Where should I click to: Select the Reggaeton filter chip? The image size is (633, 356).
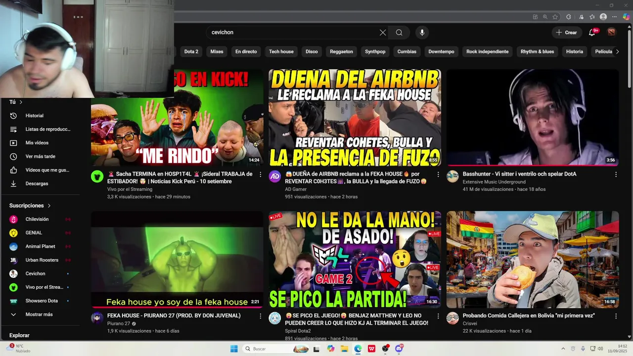click(x=341, y=51)
